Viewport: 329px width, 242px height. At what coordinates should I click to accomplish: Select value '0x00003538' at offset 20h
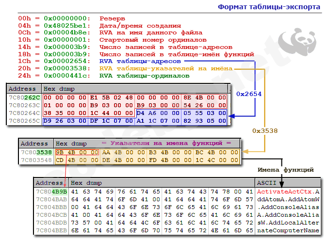(65, 68)
